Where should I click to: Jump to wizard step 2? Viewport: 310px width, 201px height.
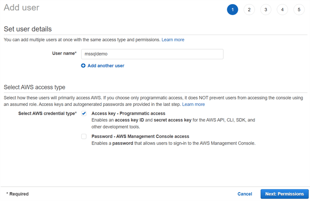[249, 9]
